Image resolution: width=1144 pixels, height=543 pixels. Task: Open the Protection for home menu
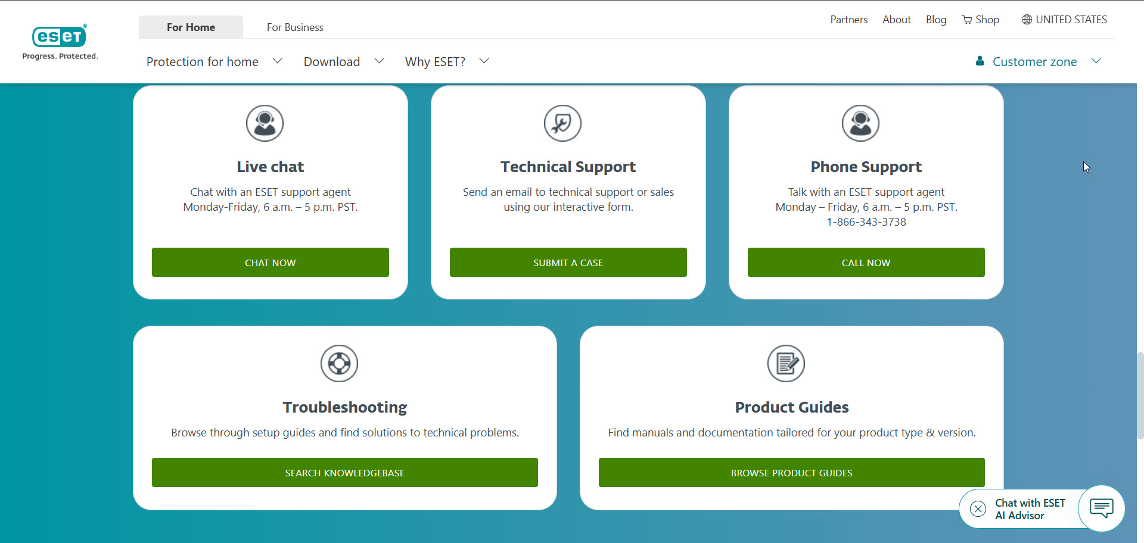click(203, 62)
